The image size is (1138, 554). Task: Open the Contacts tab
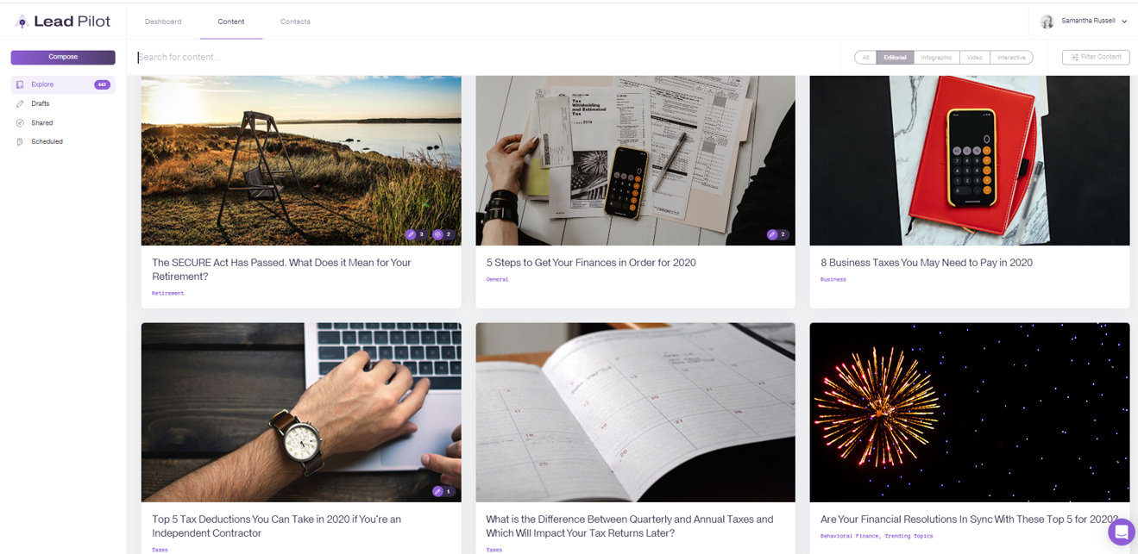[x=295, y=22]
